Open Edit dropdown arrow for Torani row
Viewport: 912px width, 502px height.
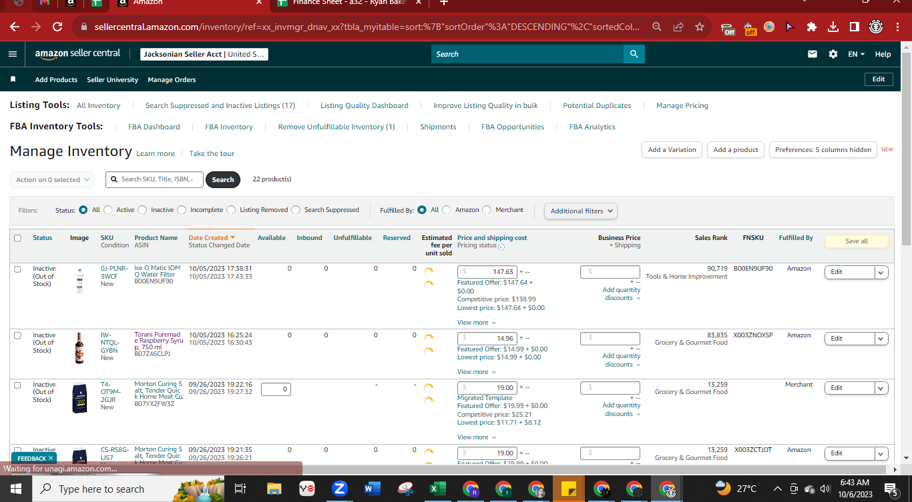pyautogui.click(x=881, y=339)
